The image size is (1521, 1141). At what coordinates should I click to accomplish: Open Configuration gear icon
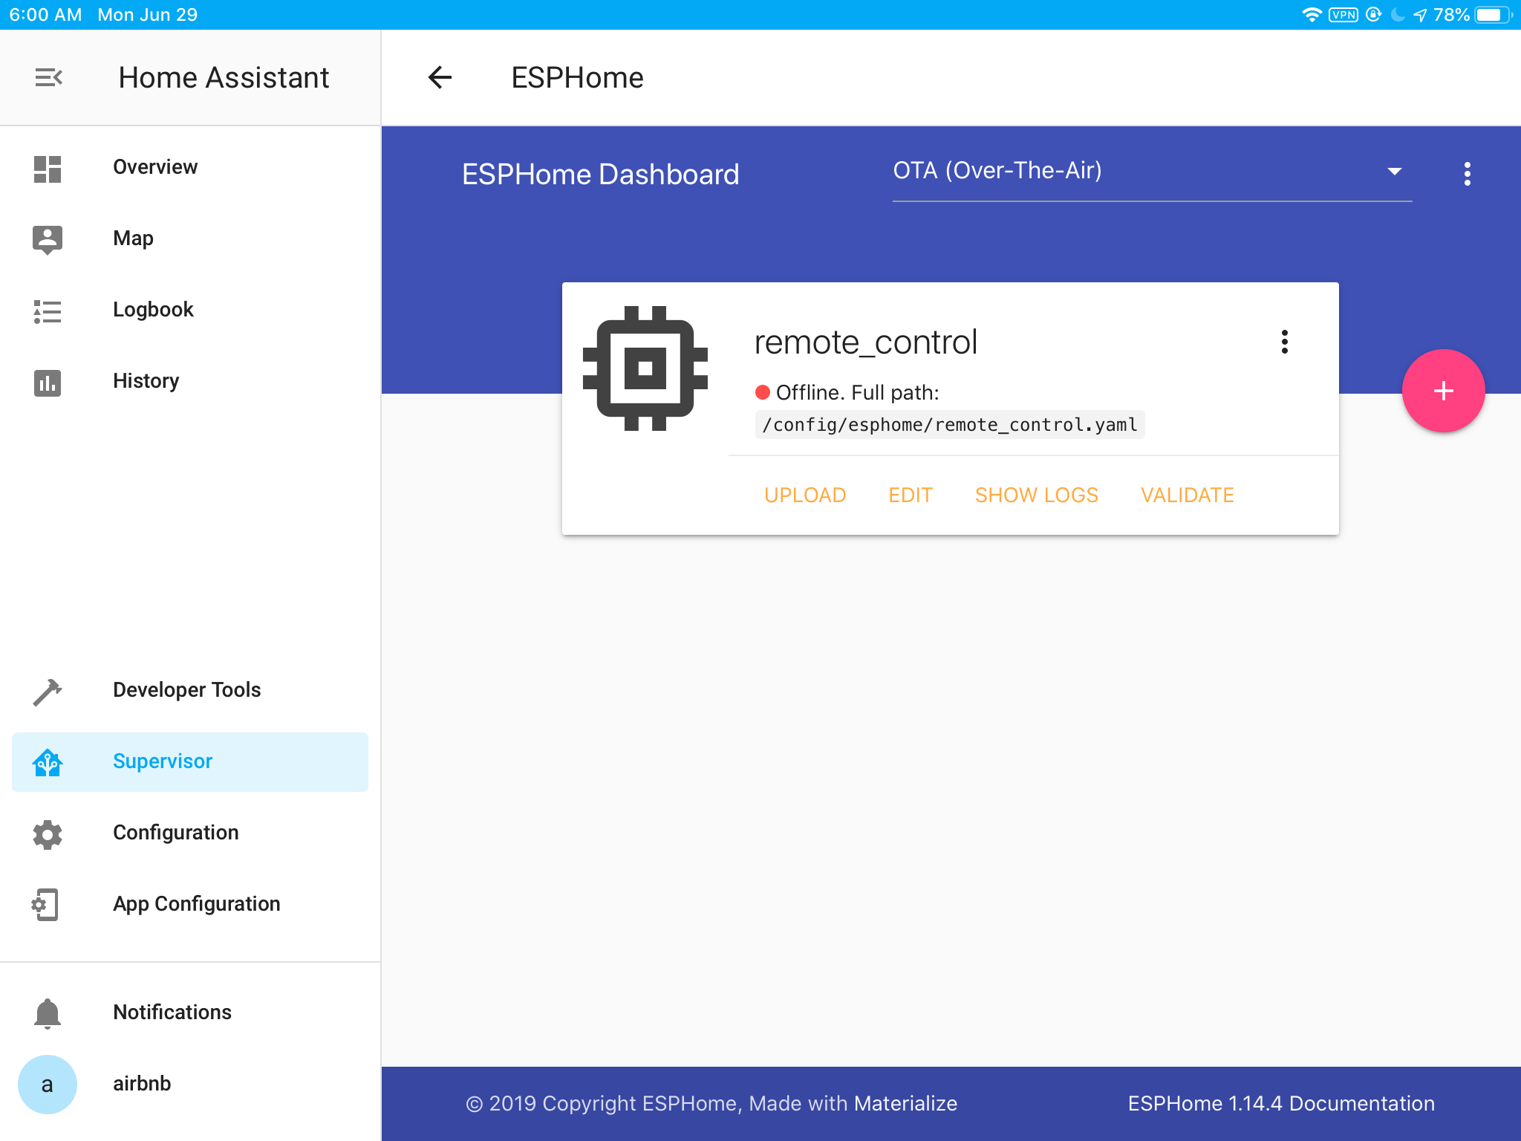pos(48,834)
